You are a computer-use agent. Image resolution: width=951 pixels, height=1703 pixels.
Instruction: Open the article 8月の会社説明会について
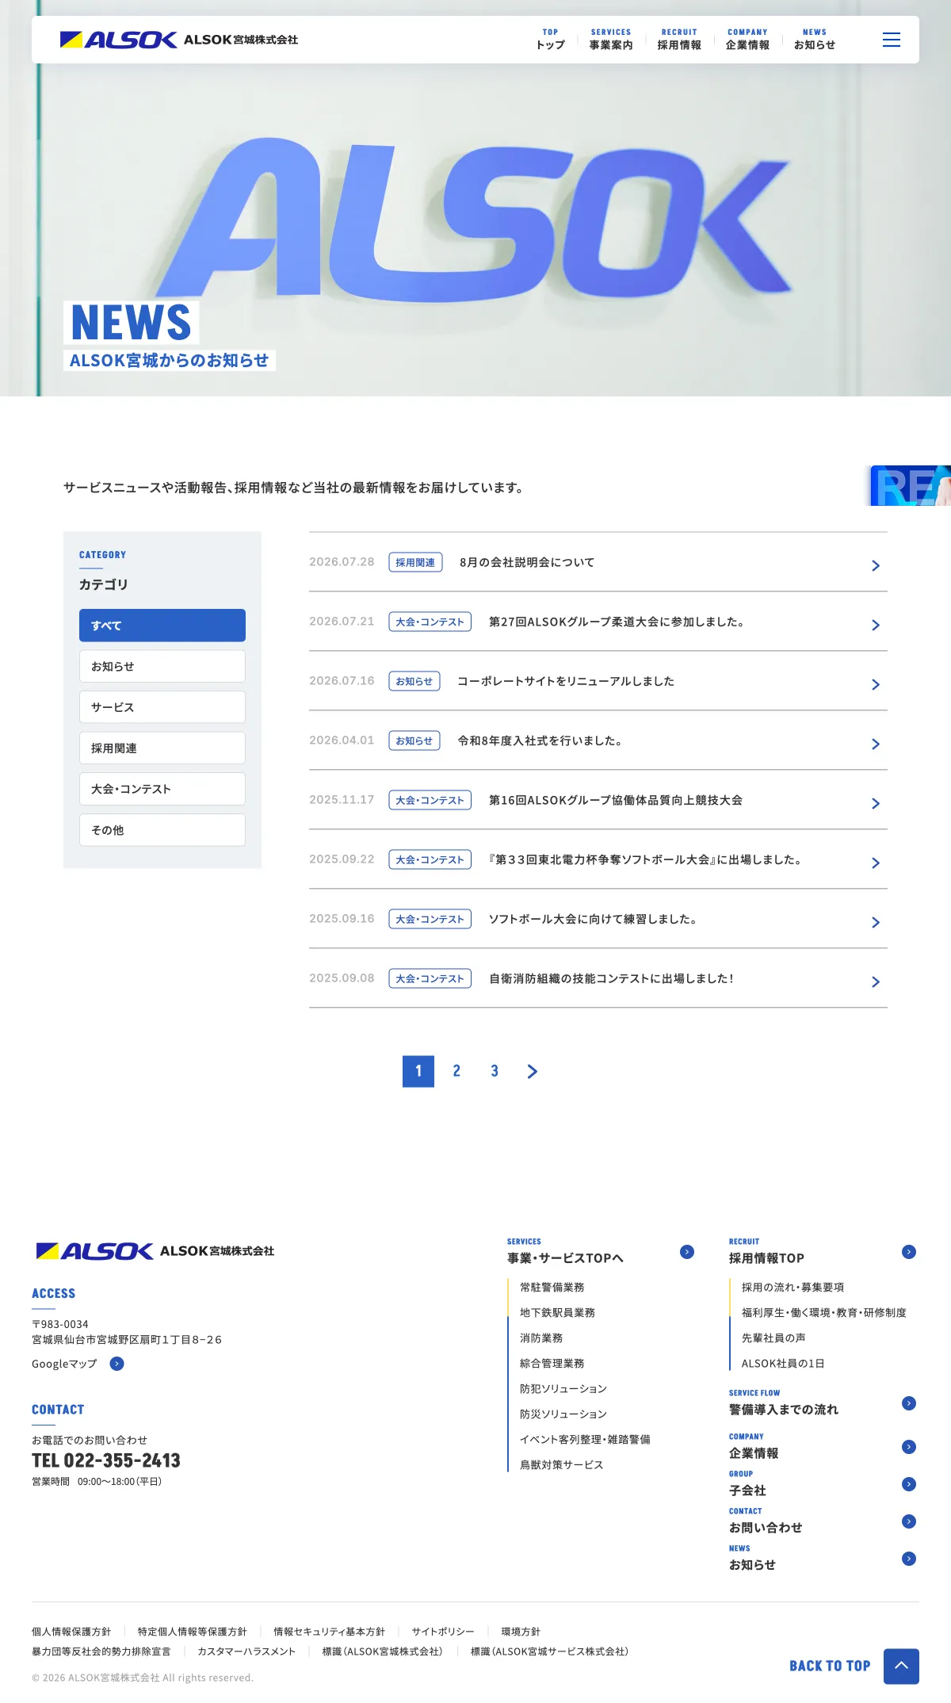(527, 562)
